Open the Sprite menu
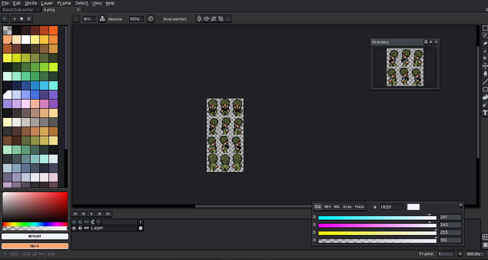 point(31,3)
